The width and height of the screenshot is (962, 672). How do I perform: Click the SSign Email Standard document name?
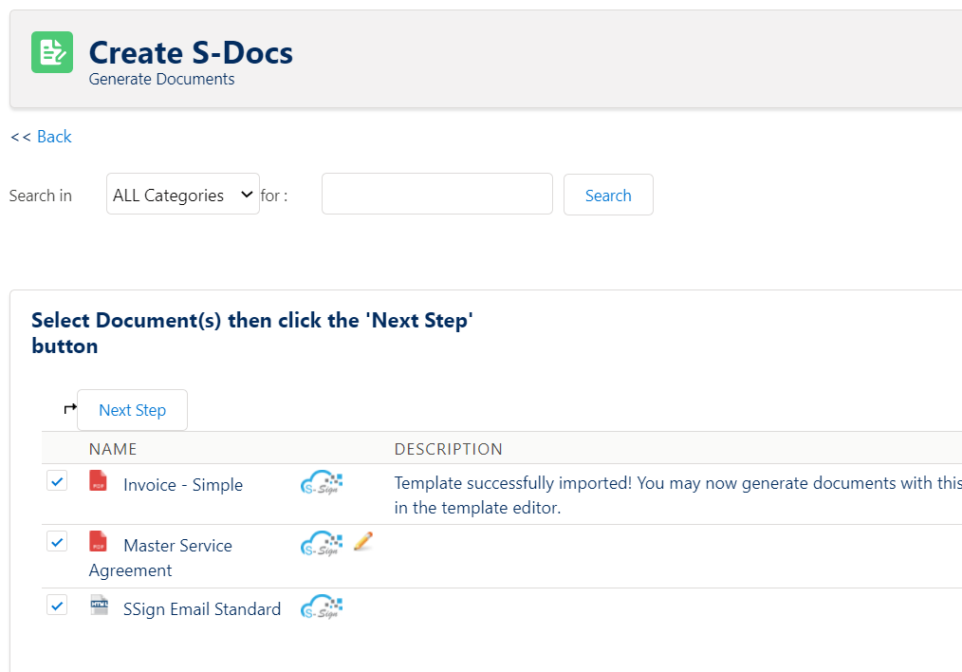[x=202, y=609]
